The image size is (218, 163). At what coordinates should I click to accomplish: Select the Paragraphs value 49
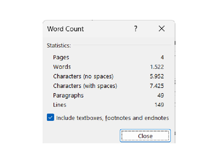[161, 96]
